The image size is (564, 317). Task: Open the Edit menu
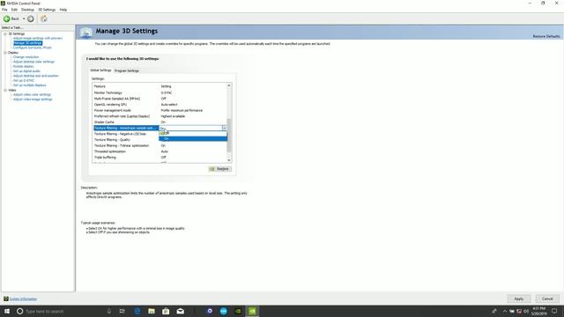(14, 10)
